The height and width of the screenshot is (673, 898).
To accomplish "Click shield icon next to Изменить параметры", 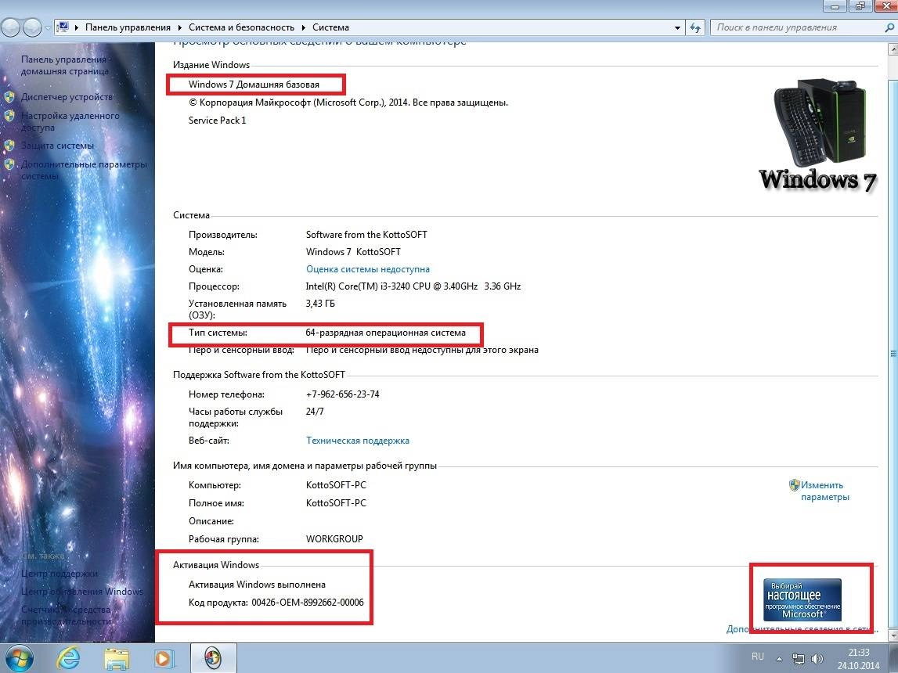I will pyautogui.click(x=795, y=485).
